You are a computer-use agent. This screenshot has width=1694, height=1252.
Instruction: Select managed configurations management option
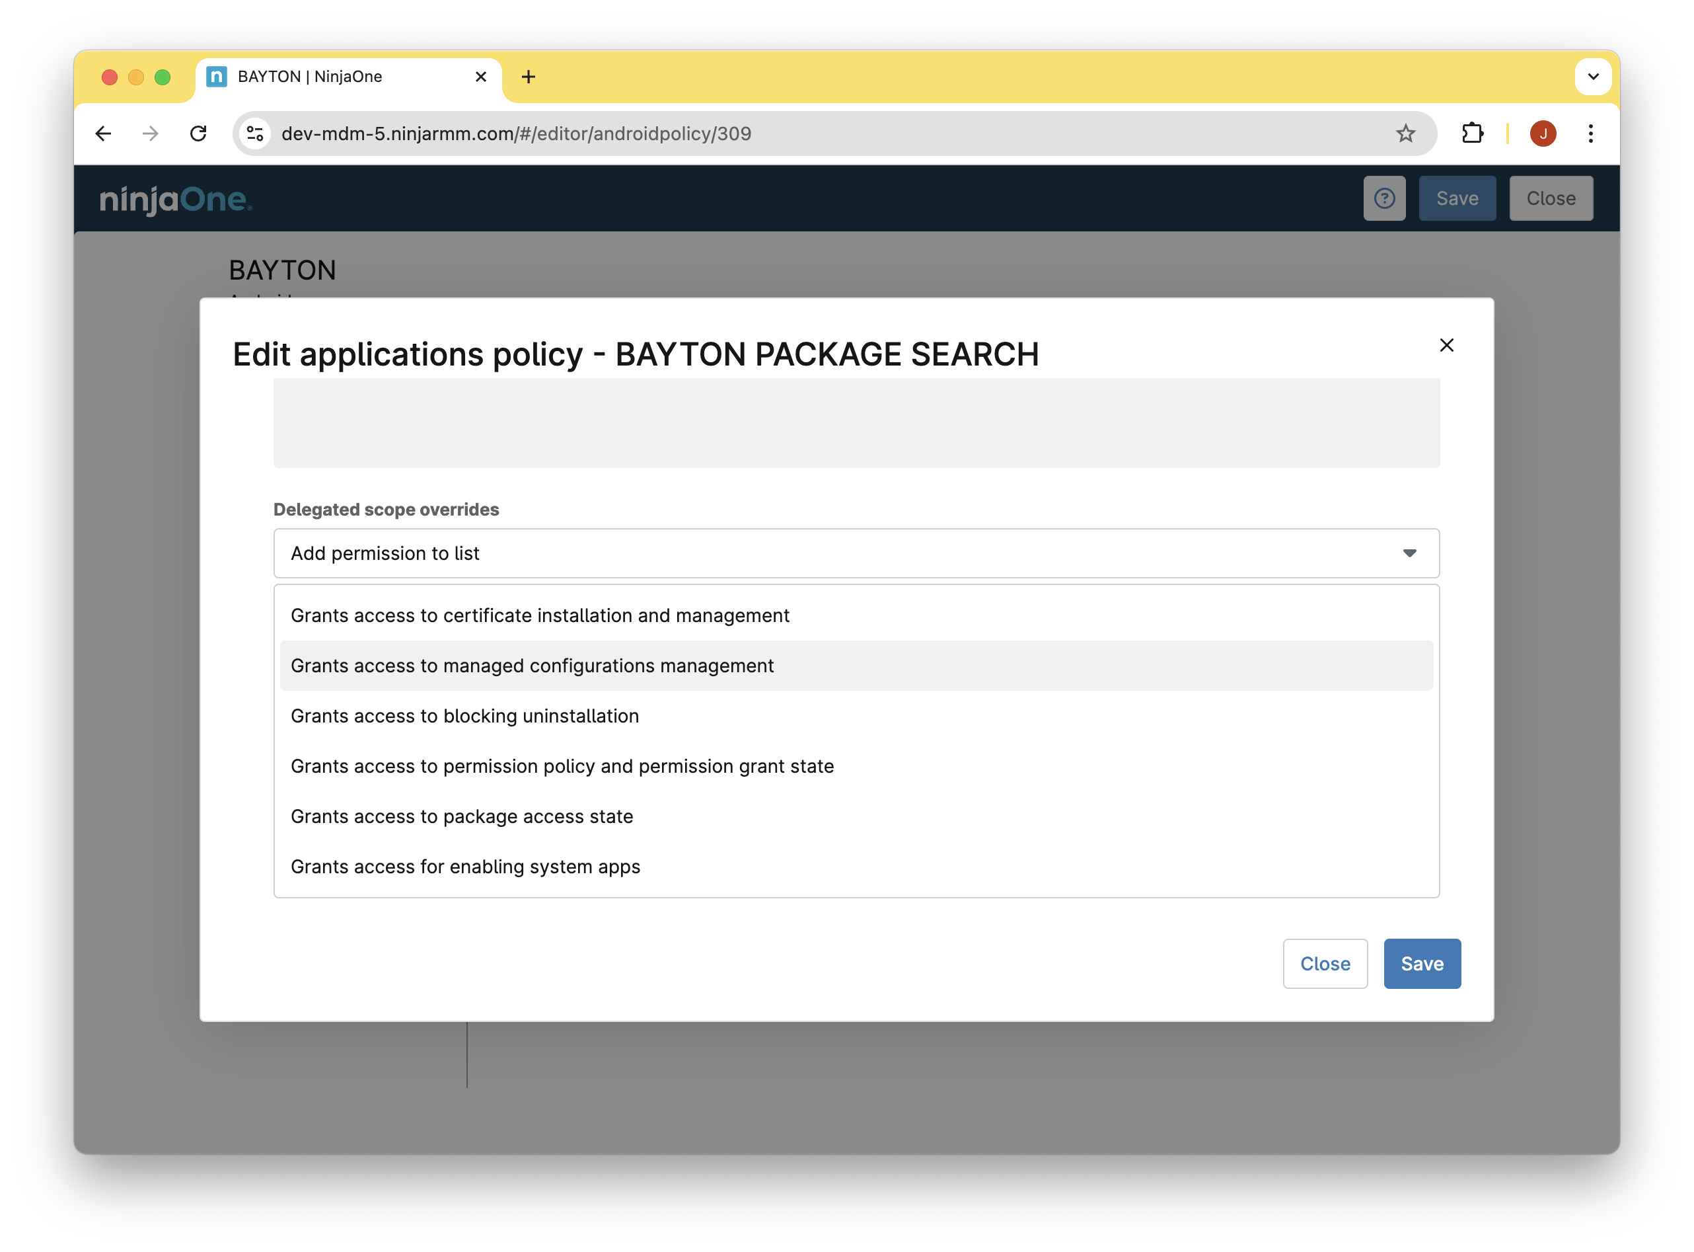tap(856, 666)
